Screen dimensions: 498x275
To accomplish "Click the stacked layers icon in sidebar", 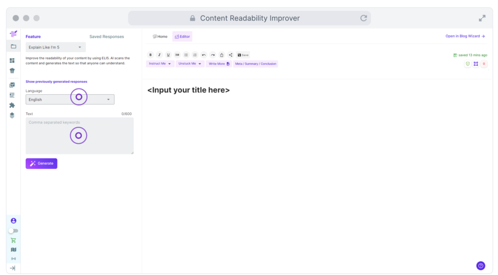I will pyautogui.click(x=12, y=115).
